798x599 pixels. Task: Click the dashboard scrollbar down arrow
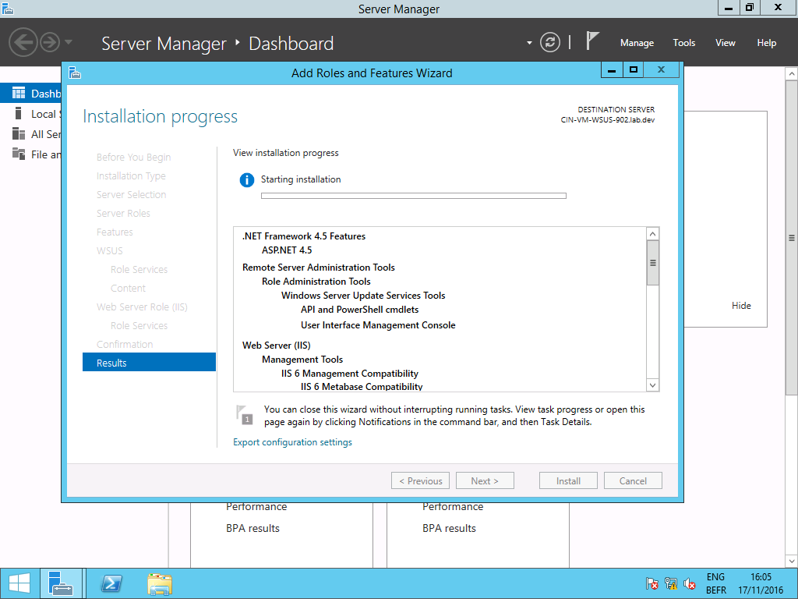click(792, 562)
